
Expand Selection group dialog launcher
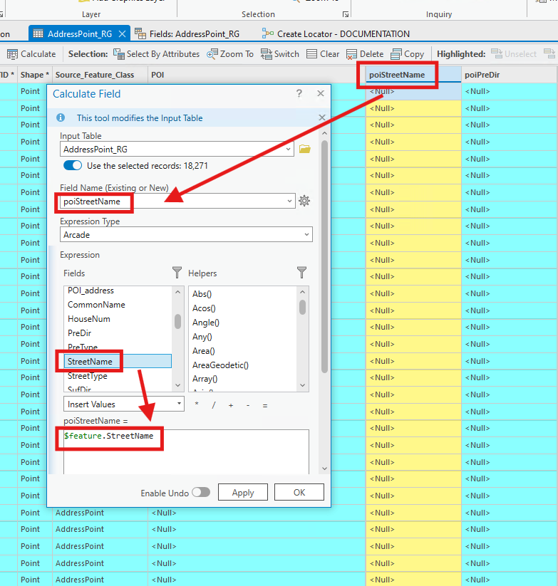346,14
